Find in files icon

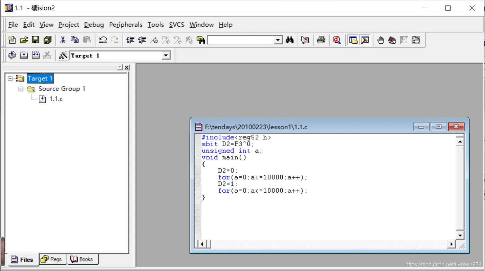pyautogui.click(x=201, y=40)
